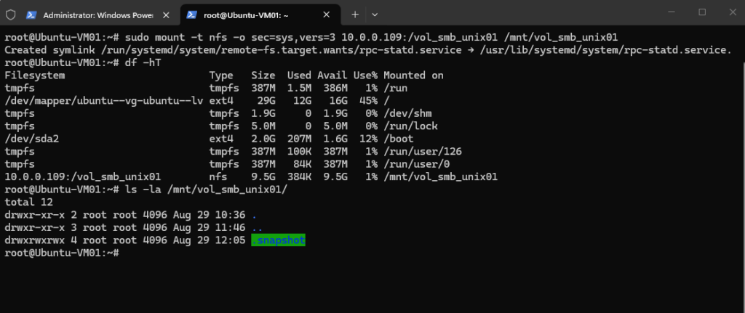
Task: Click the 10.0.0.109:/vol_smb_unix01 nfs row
Action: click(251, 177)
